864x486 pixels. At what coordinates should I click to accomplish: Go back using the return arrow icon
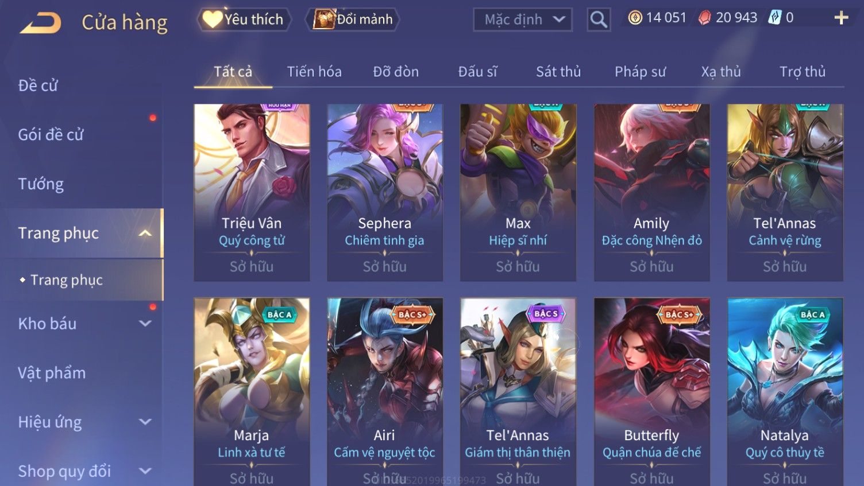(41, 23)
